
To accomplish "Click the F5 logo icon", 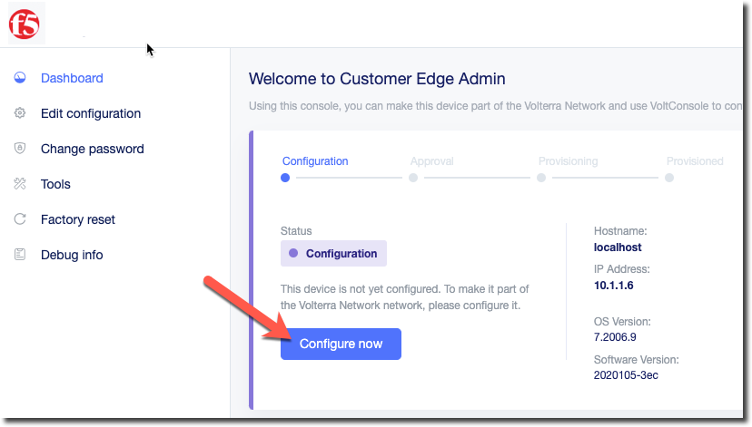I will pos(24,24).
